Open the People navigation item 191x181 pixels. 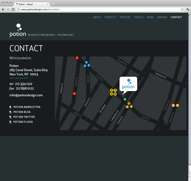click(139, 17)
